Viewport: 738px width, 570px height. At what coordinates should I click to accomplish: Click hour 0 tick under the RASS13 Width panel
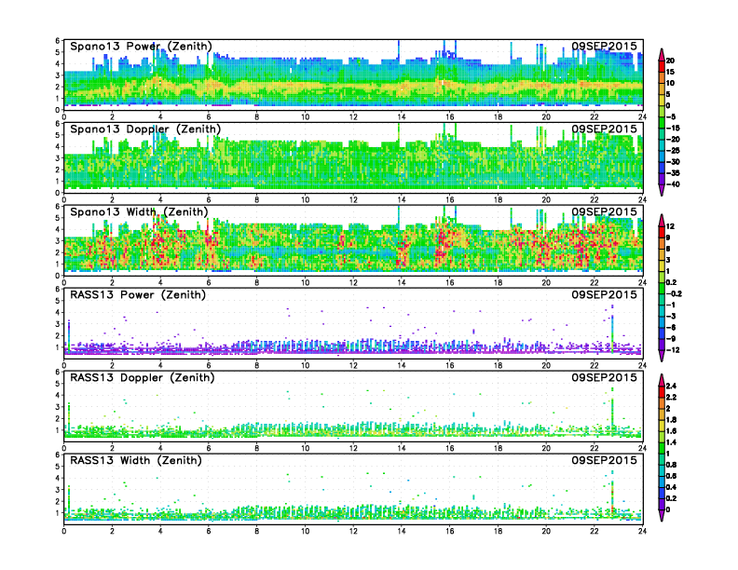tap(64, 531)
